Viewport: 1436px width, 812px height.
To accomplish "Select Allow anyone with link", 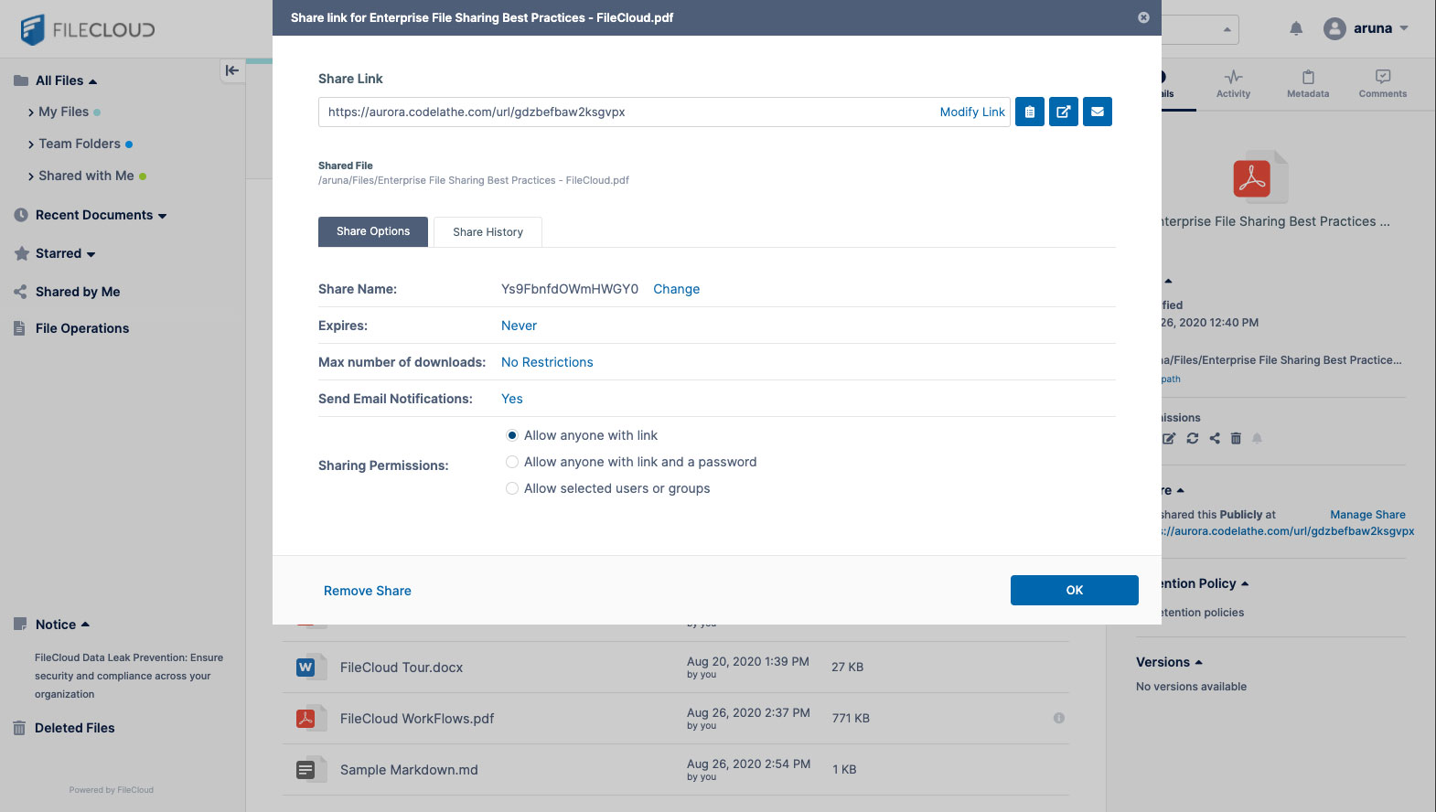I will 512,435.
